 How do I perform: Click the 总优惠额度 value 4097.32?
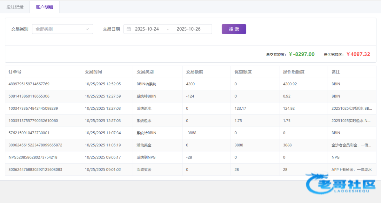pyautogui.click(x=358, y=54)
